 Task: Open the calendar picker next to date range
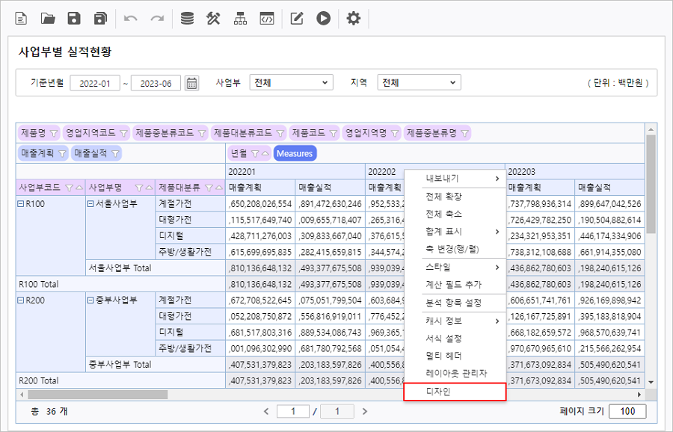pos(192,83)
